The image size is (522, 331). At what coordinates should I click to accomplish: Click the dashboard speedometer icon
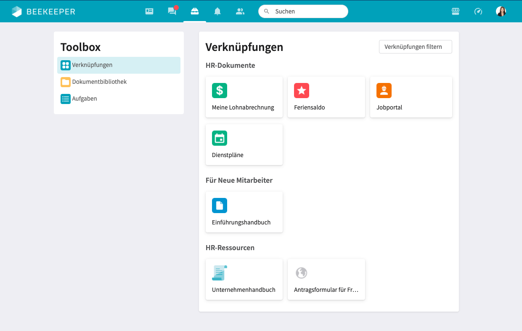[x=478, y=11]
